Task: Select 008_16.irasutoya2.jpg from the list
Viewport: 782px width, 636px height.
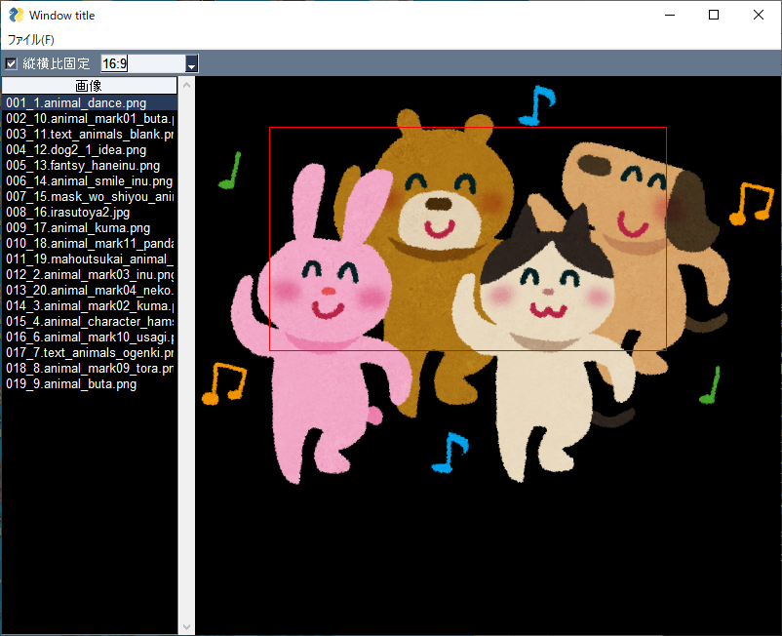Action: click(x=88, y=211)
